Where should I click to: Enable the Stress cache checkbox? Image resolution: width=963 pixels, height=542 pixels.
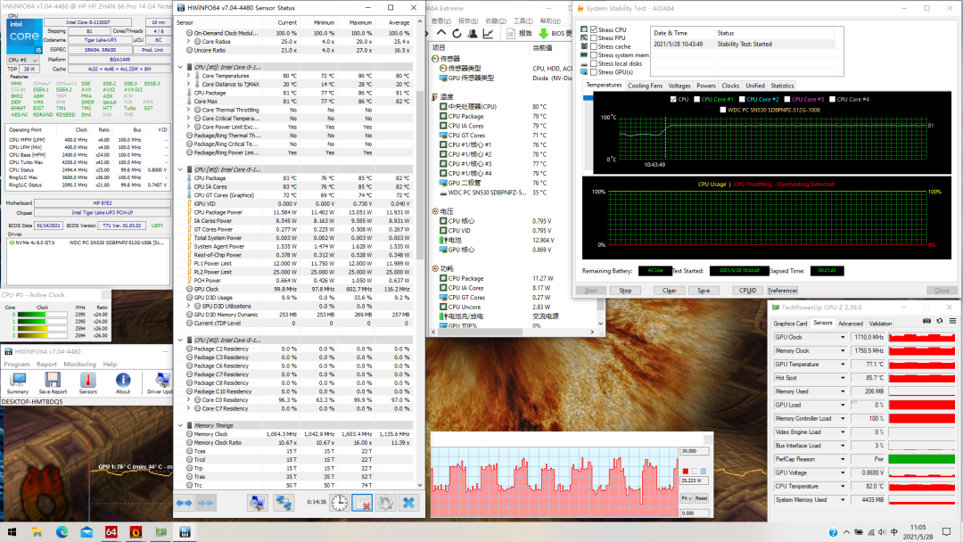pos(594,46)
